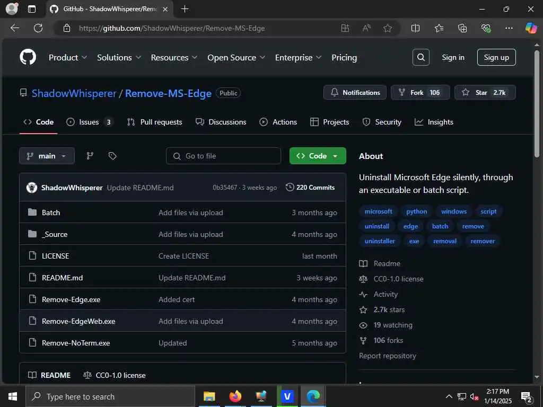Open the Windows Start menu
Viewport: 543px width, 407px height.
pyautogui.click(x=13, y=396)
